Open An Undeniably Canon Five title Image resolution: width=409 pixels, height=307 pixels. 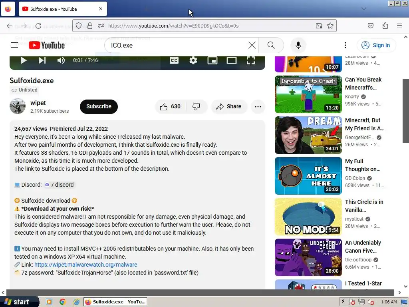[x=363, y=247]
